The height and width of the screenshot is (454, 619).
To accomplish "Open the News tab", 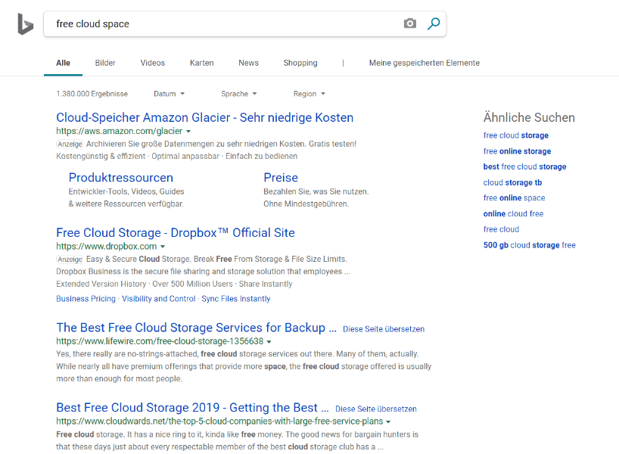I will coord(248,63).
